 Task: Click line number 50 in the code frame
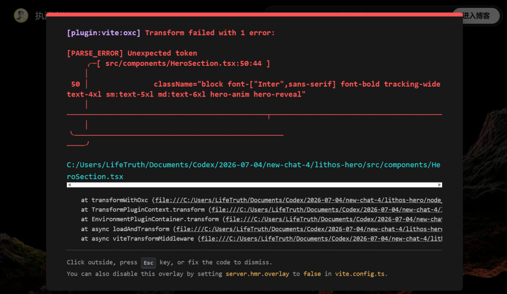click(x=76, y=84)
